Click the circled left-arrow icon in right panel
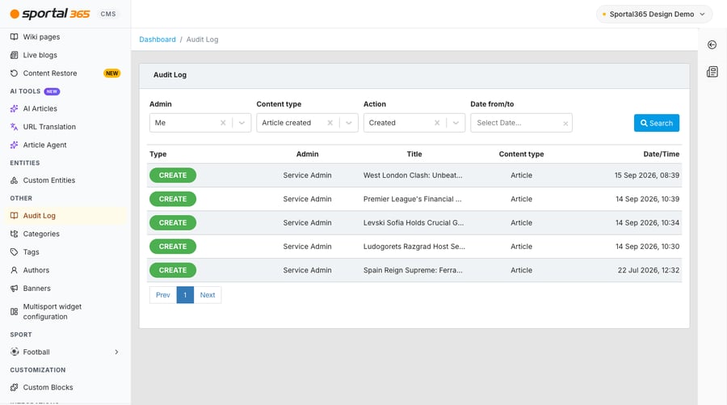Screen dimensions: 727x405 click(x=712, y=44)
